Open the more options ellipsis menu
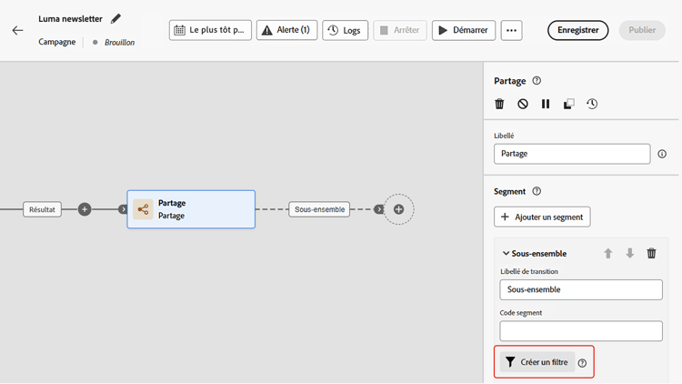This screenshot has width=682, height=384. click(x=511, y=30)
